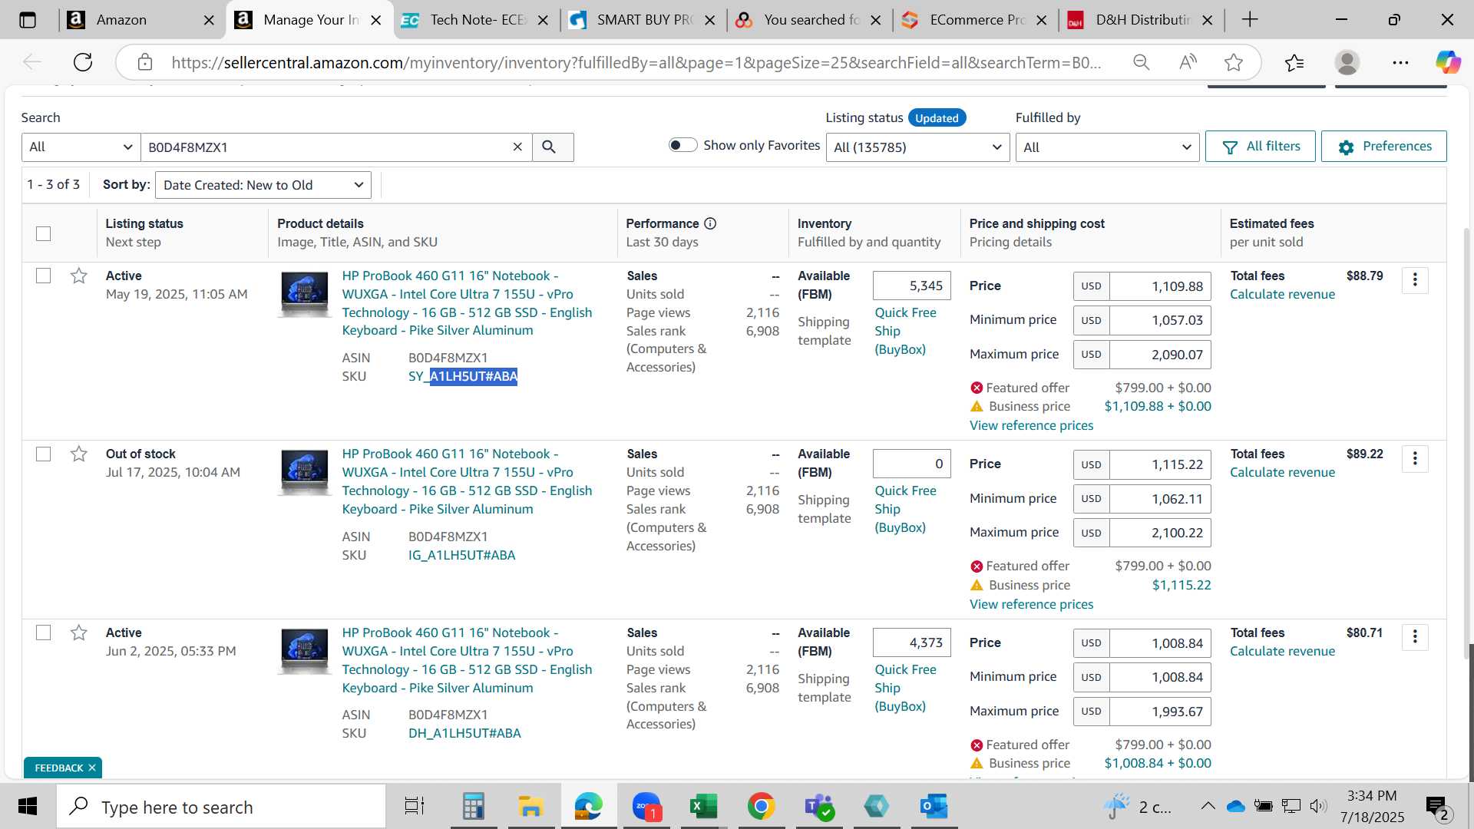Click the site lock icon in address bar
1474x829 pixels.
click(x=145, y=62)
